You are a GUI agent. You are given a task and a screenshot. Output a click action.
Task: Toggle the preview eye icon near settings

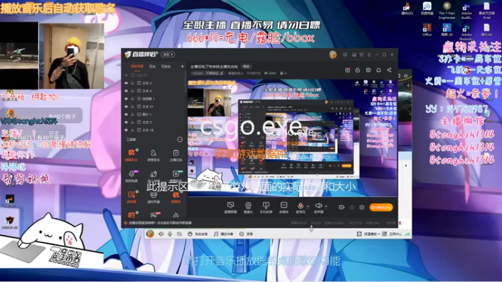[x=352, y=207]
